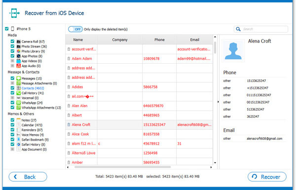The width and height of the screenshot is (296, 190).
Task: Collapse detail pane with splitter arrow
Action: point(218,102)
